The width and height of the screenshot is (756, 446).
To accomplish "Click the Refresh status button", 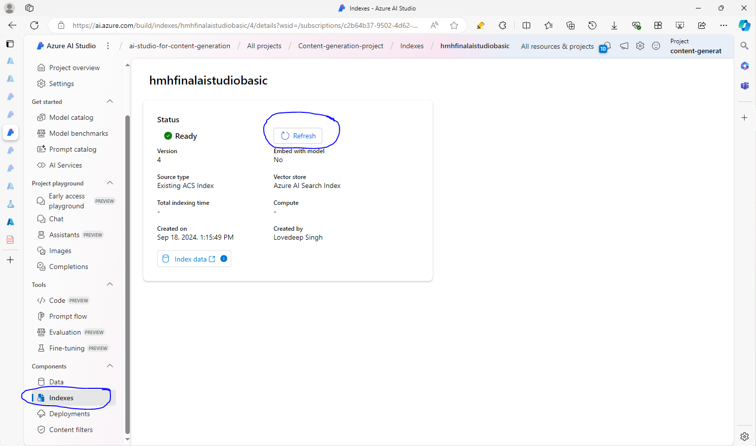I will [297, 135].
